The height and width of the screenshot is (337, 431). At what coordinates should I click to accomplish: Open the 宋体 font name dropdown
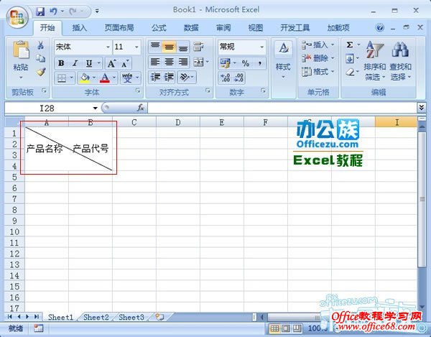pos(108,47)
